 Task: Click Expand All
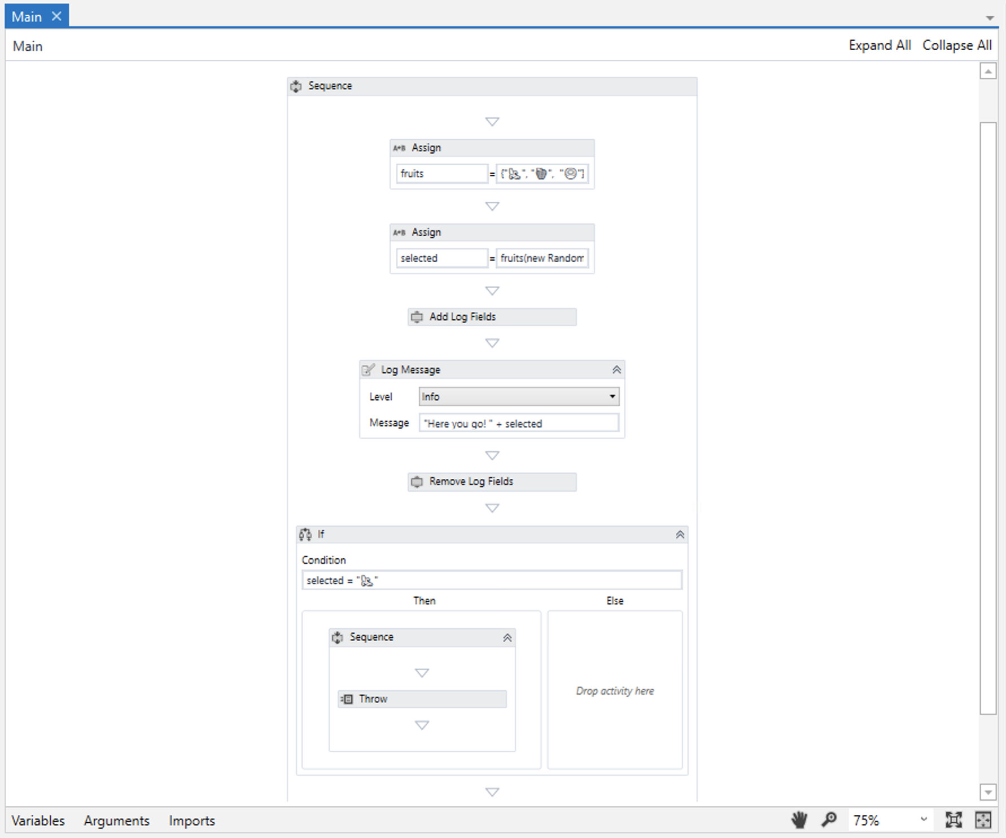pyautogui.click(x=880, y=45)
